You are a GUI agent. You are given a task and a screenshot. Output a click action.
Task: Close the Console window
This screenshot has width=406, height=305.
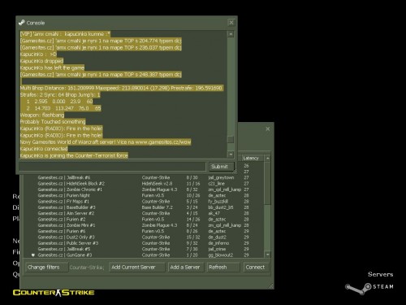click(x=231, y=23)
